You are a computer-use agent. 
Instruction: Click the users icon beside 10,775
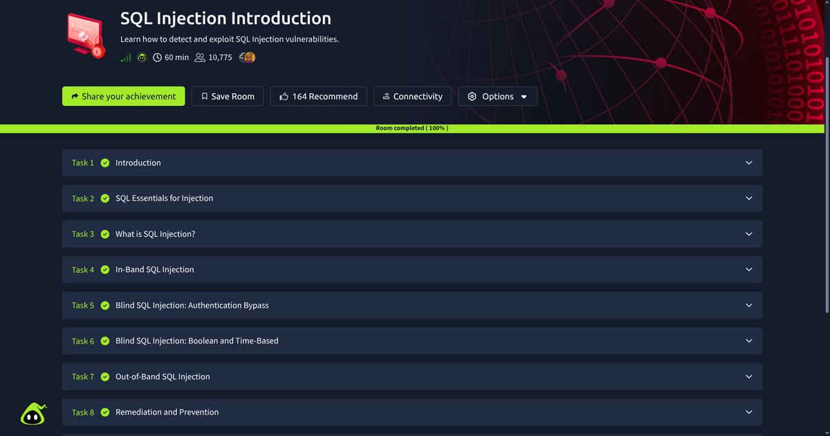200,57
